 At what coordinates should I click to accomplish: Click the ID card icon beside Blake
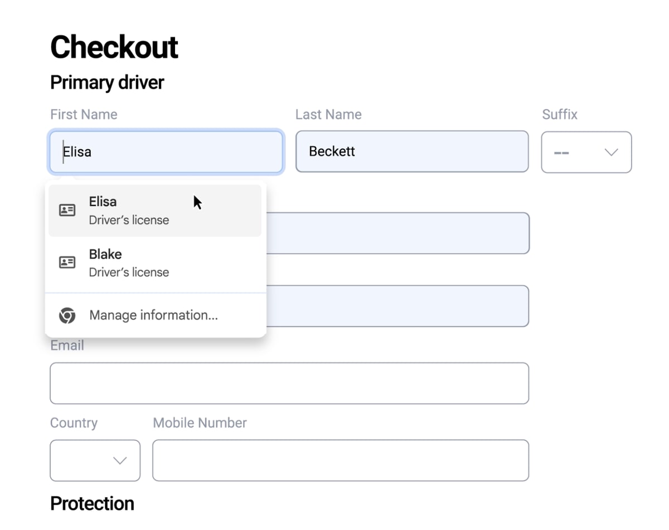click(67, 262)
